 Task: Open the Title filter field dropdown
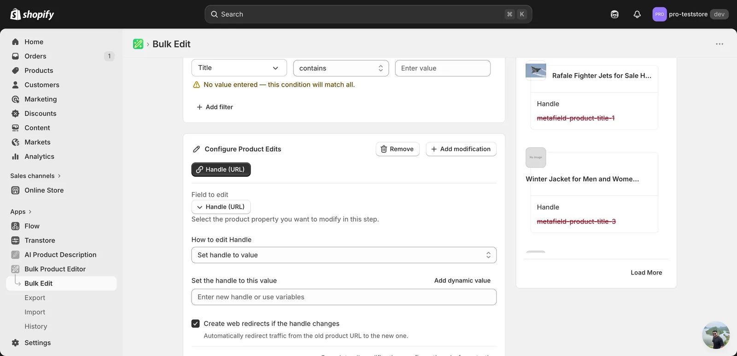(x=239, y=68)
